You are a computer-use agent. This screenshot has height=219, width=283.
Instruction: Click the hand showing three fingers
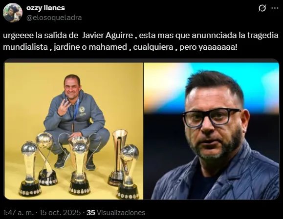coord(64,107)
